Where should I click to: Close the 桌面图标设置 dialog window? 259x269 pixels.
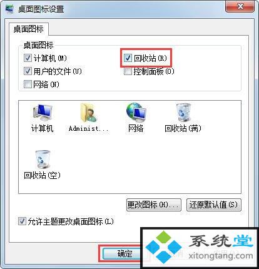(x=240, y=7)
